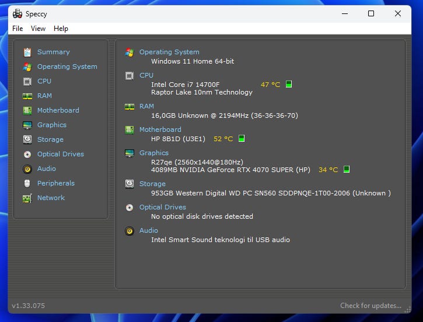The image size is (423, 322).
Task: Click the Graphics monitor icon in sidebar
Action: tap(27, 125)
